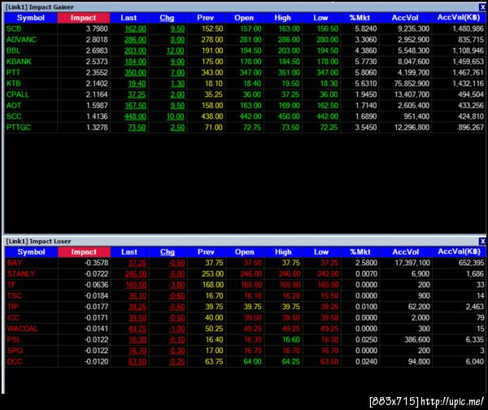The width and height of the screenshot is (488, 410).
Task: Click SCB impact value 3.7980
Action: click(x=97, y=29)
